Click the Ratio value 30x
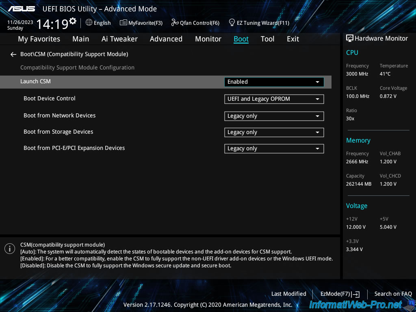 pyautogui.click(x=350, y=119)
